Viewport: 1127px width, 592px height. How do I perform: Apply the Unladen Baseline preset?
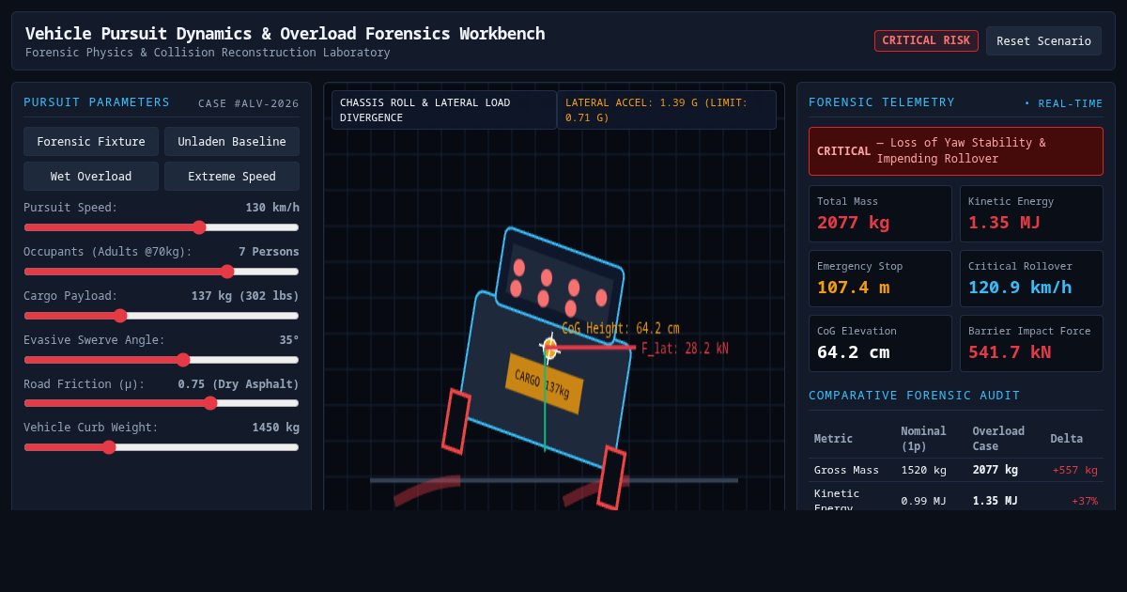pos(232,141)
